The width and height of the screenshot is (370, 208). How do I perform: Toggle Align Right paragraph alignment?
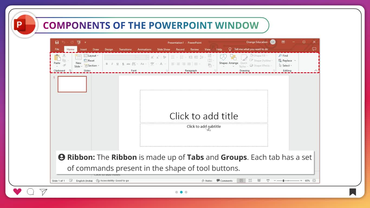[x=184, y=64]
